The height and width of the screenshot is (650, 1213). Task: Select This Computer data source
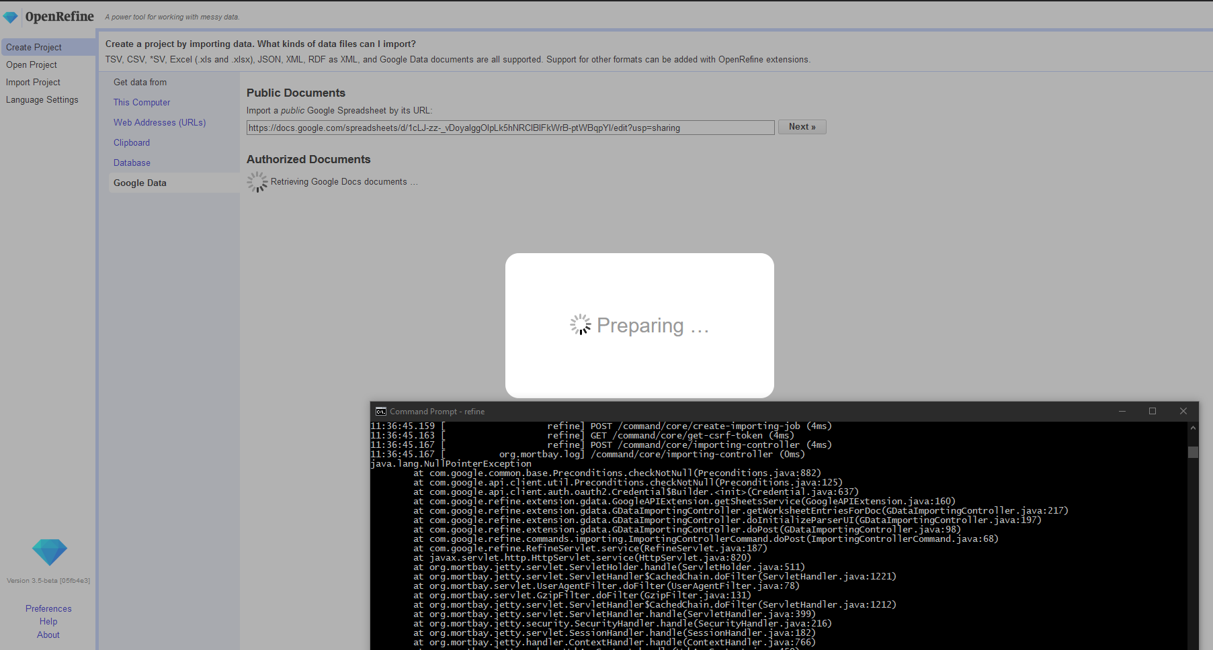tap(142, 102)
